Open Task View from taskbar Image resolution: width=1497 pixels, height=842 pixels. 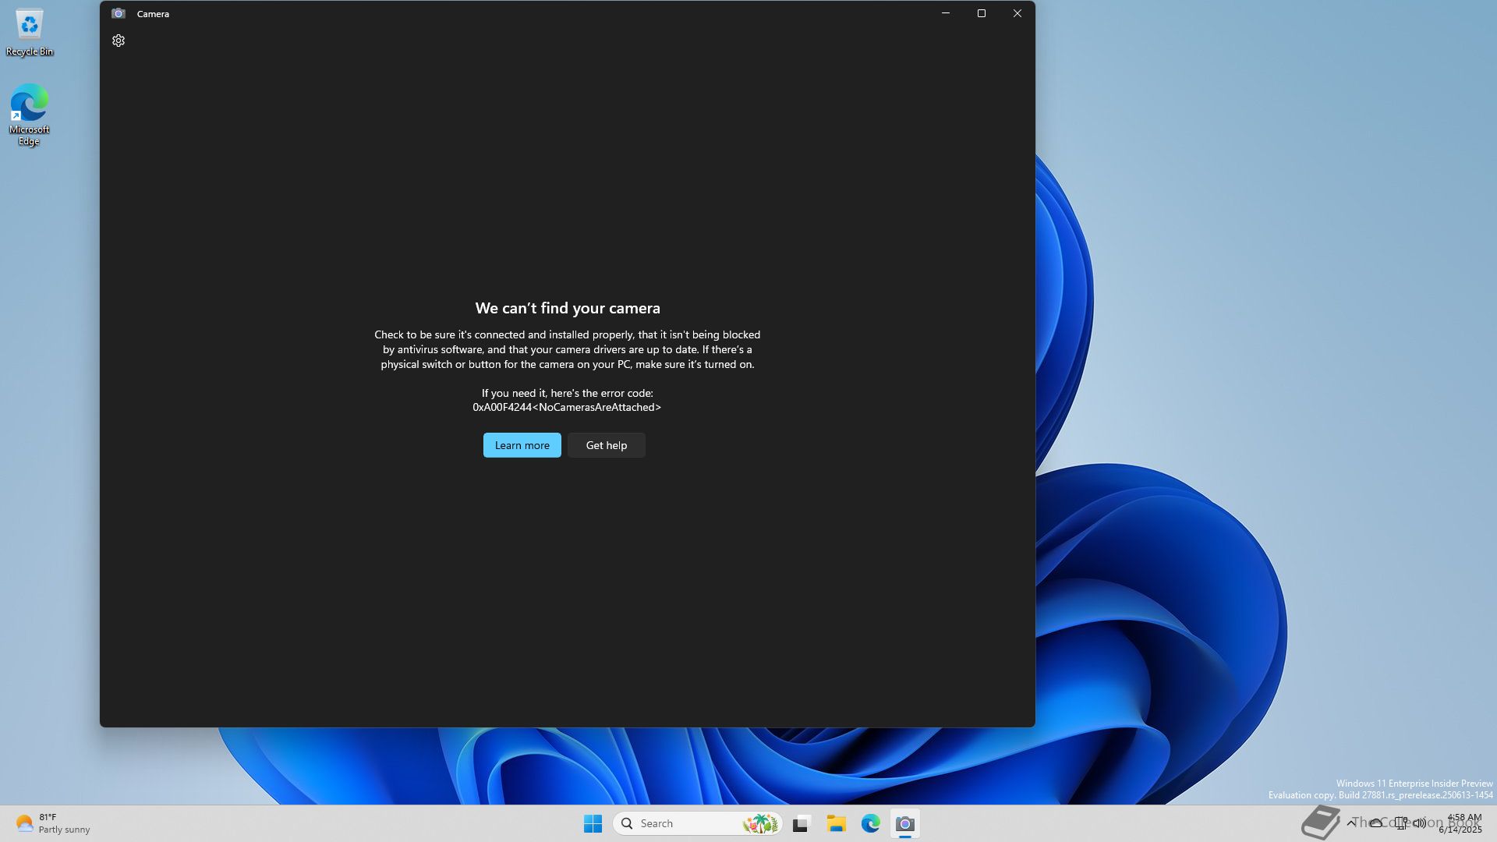[x=802, y=823]
